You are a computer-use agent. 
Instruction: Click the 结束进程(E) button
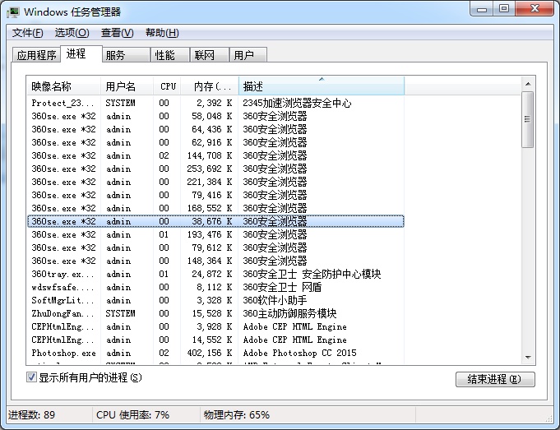[495, 379]
